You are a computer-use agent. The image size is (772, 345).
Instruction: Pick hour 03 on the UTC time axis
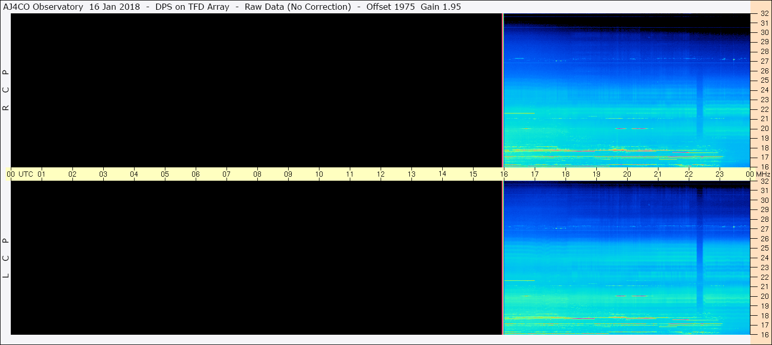(103, 174)
